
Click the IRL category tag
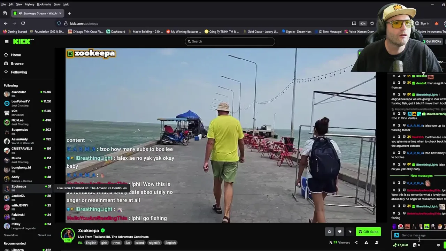[80, 243]
